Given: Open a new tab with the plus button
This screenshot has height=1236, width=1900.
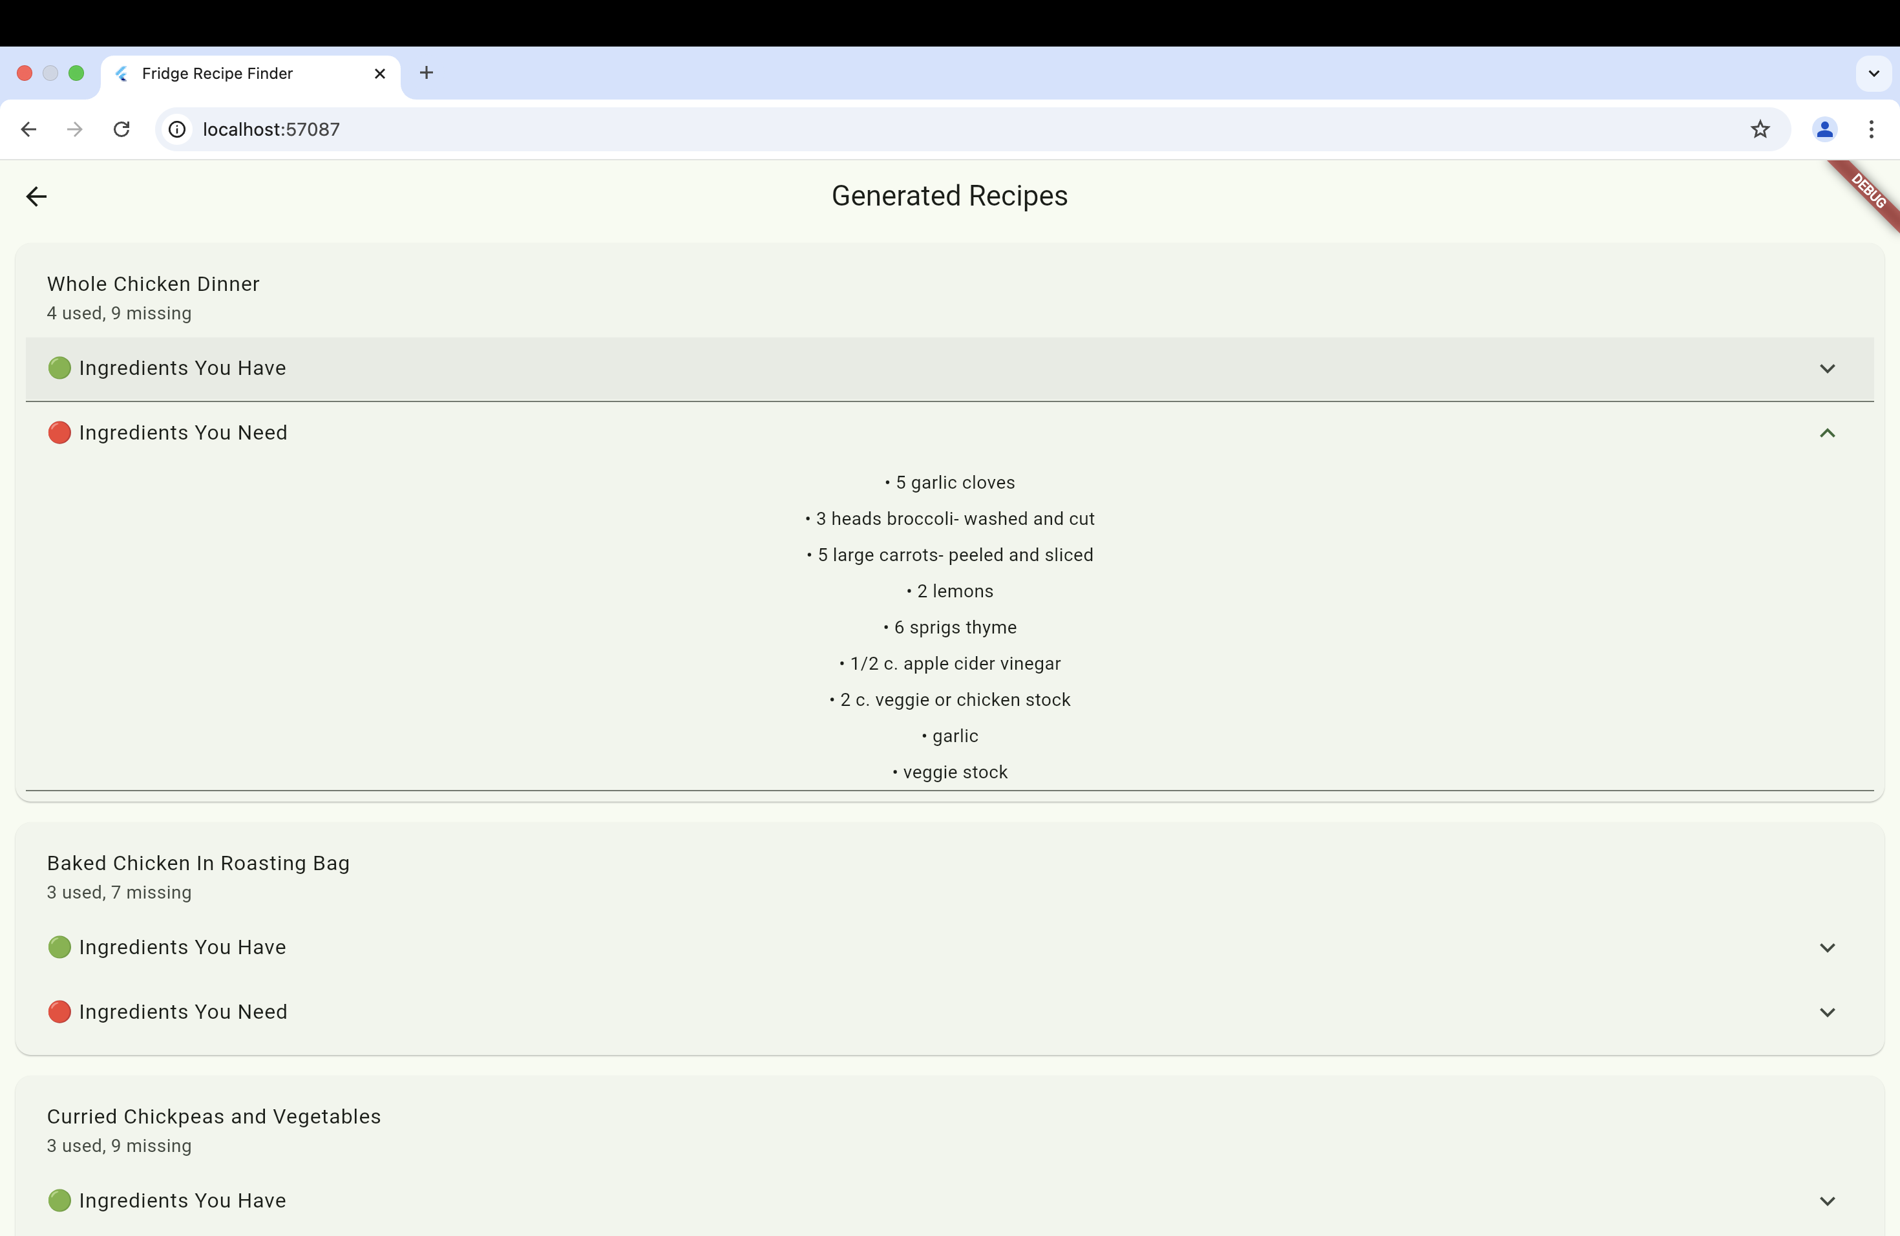Looking at the screenshot, I should click(x=427, y=74).
